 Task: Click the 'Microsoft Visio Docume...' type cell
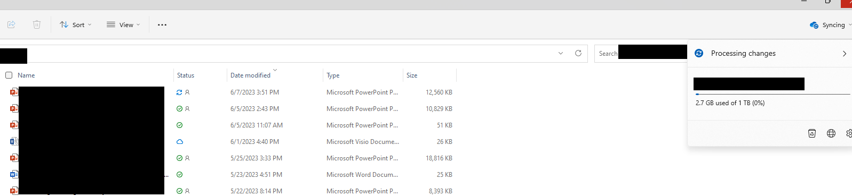363,142
